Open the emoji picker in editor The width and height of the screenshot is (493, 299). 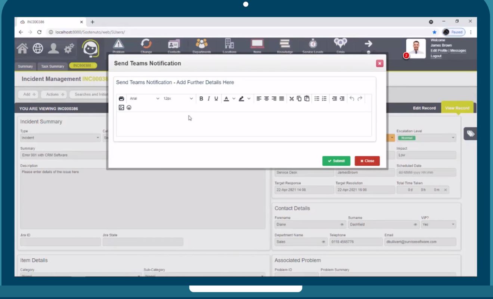pyautogui.click(x=129, y=108)
